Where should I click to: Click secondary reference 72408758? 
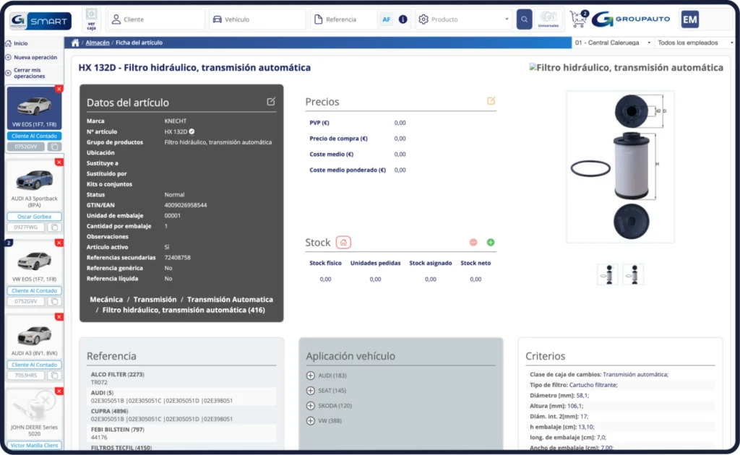pyautogui.click(x=178, y=257)
